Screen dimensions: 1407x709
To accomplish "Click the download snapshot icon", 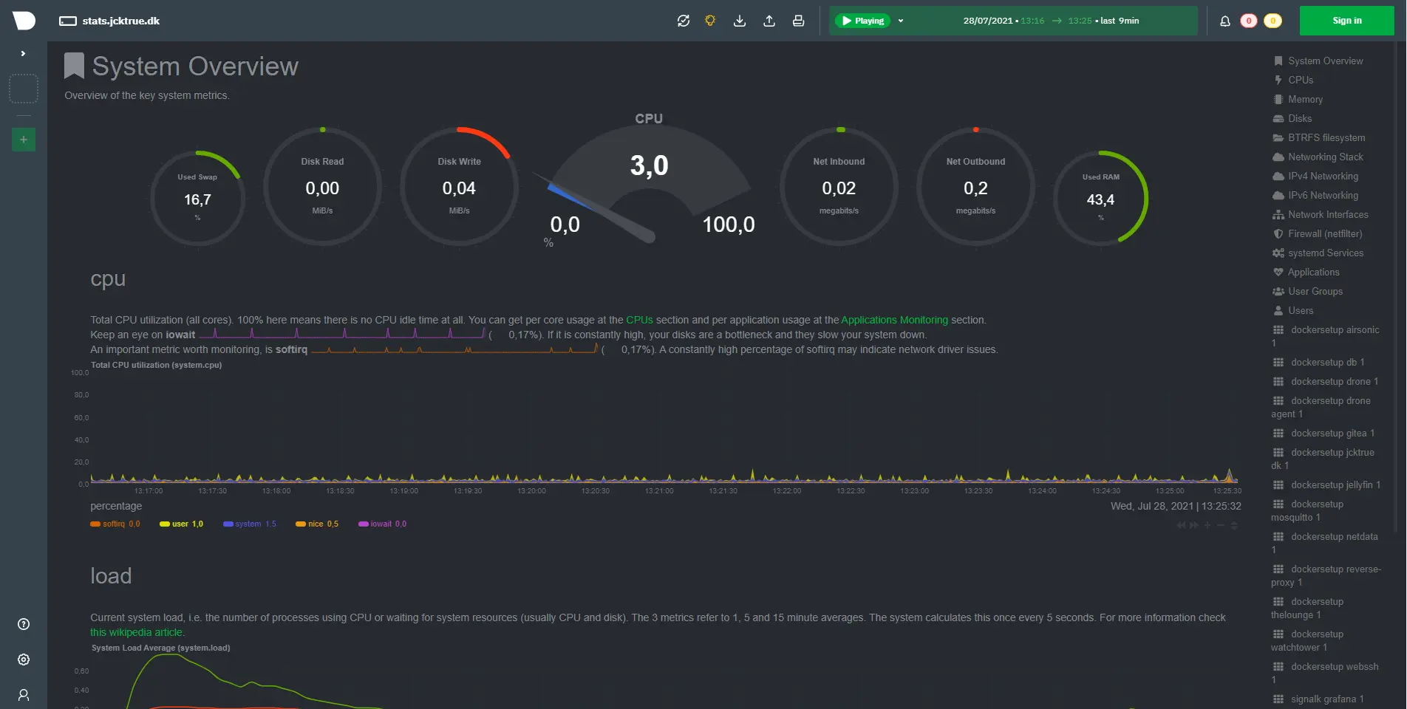I will pyautogui.click(x=740, y=21).
